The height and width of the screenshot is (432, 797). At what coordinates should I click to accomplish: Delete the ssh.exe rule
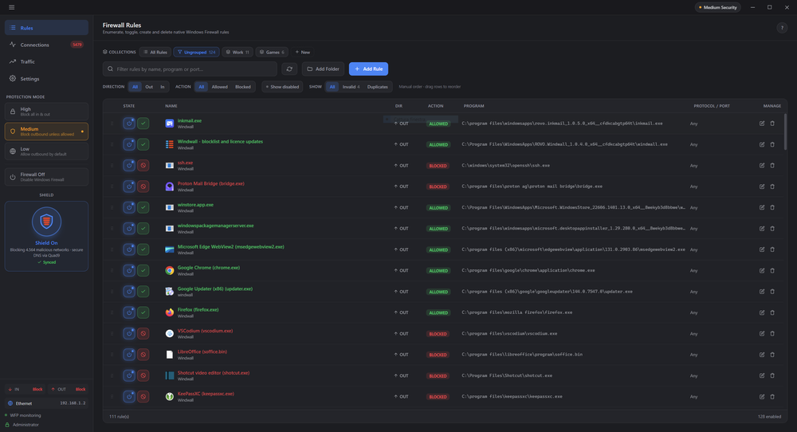(772, 166)
